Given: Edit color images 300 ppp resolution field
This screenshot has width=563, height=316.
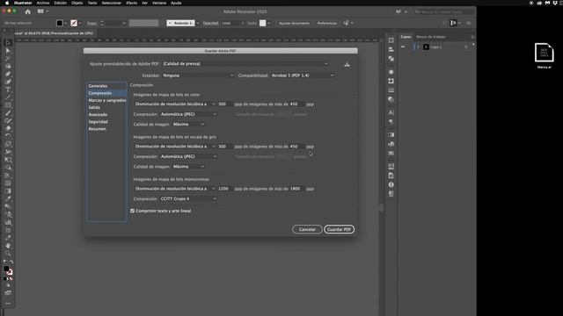Looking at the screenshot, I should [x=224, y=104].
